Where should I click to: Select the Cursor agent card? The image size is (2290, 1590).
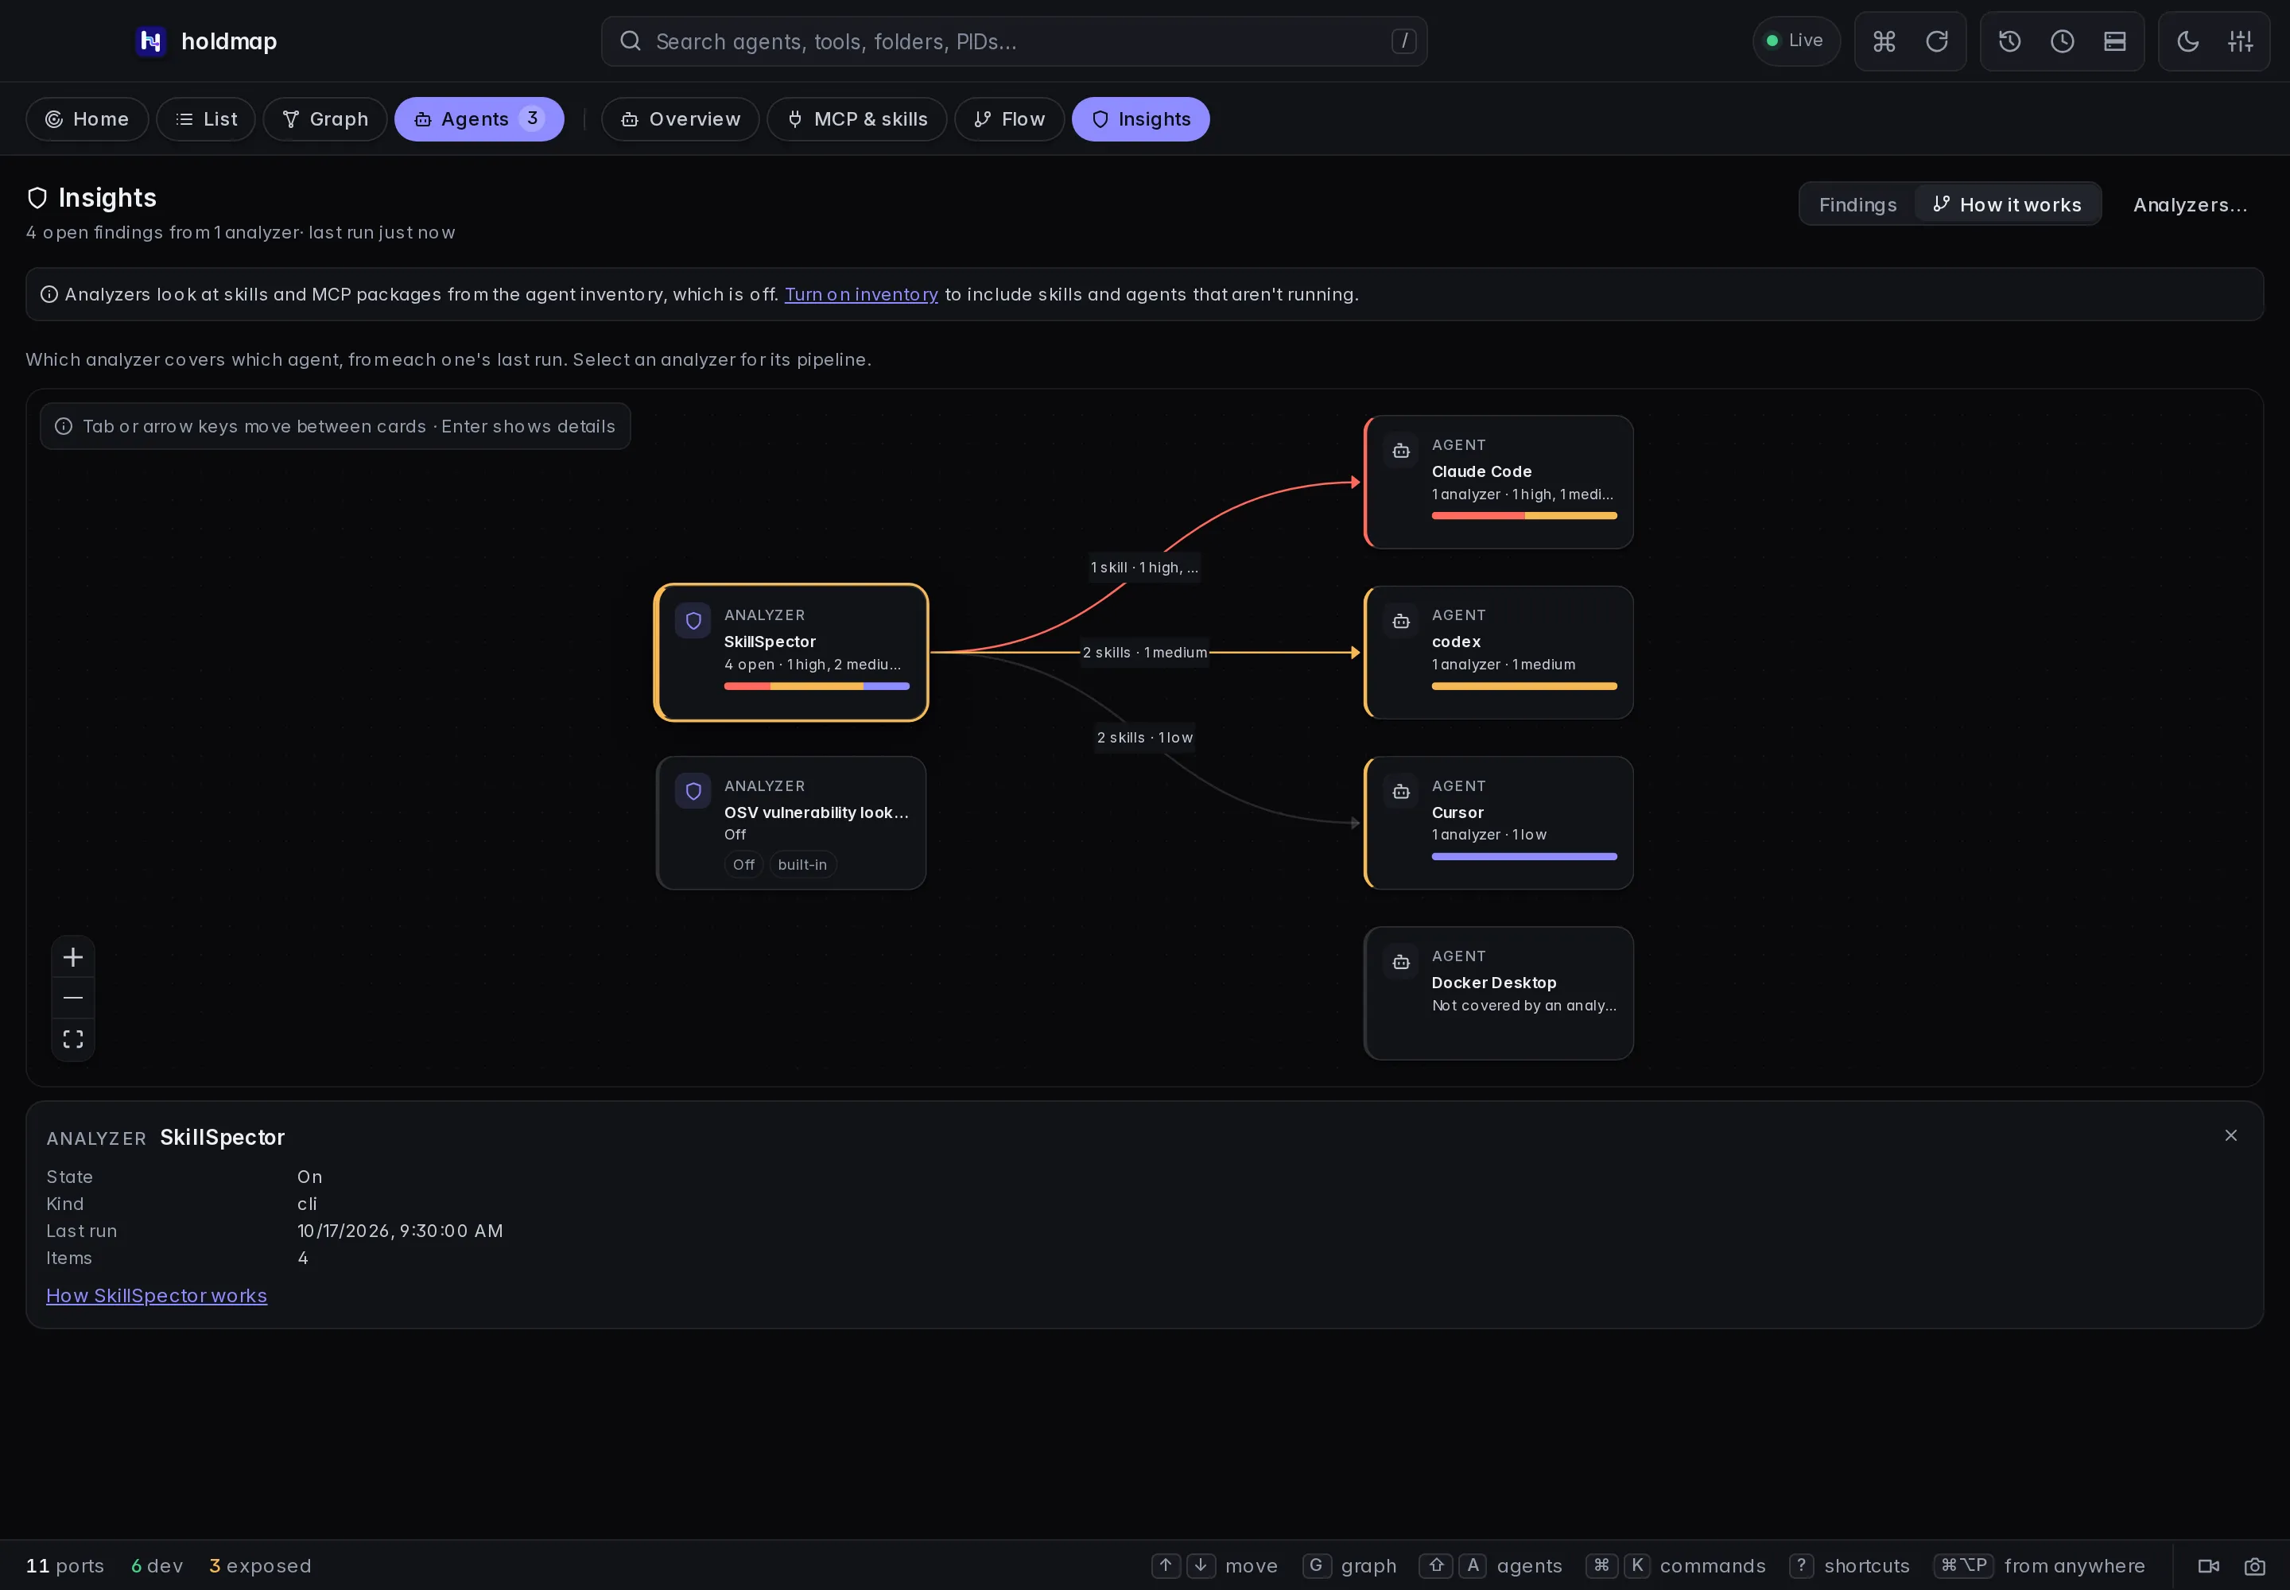pyautogui.click(x=1498, y=823)
